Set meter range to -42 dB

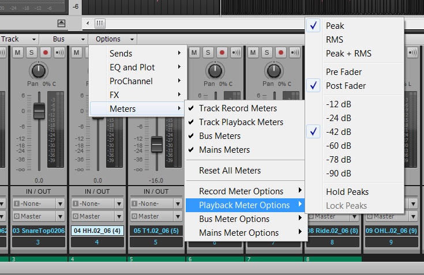coord(355,132)
